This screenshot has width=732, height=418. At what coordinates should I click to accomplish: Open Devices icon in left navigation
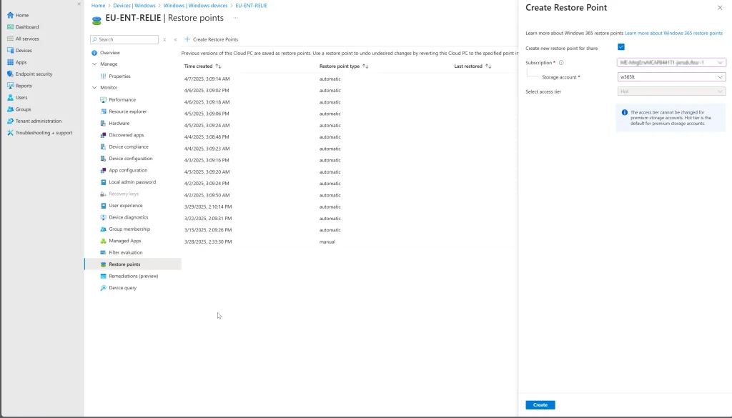[10, 51]
